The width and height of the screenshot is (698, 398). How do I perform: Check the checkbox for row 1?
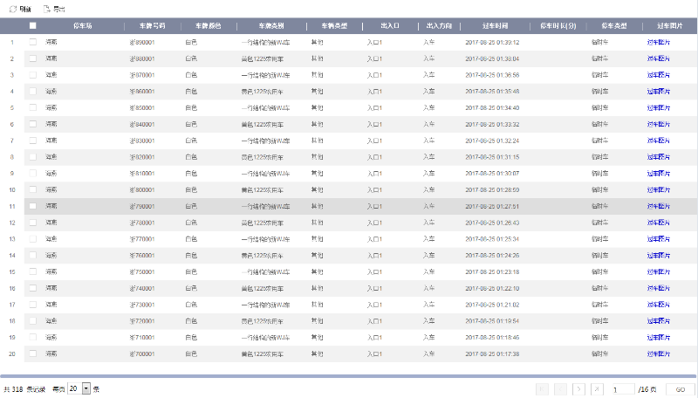pyautogui.click(x=32, y=42)
